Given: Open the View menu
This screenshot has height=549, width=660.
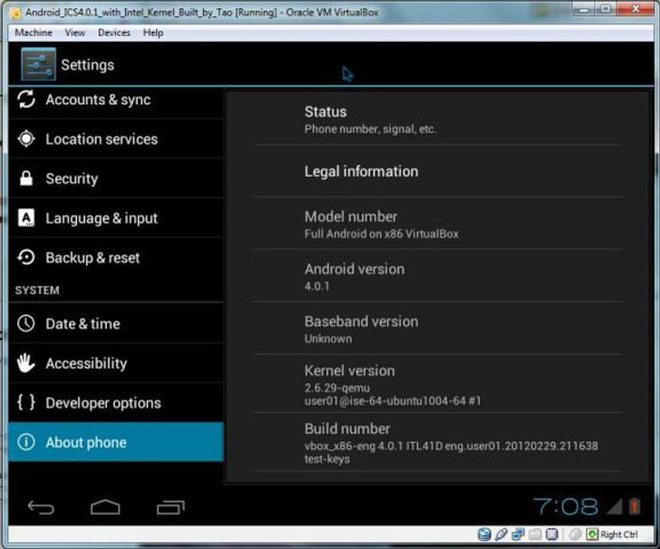Looking at the screenshot, I should pyautogui.click(x=75, y=33).
